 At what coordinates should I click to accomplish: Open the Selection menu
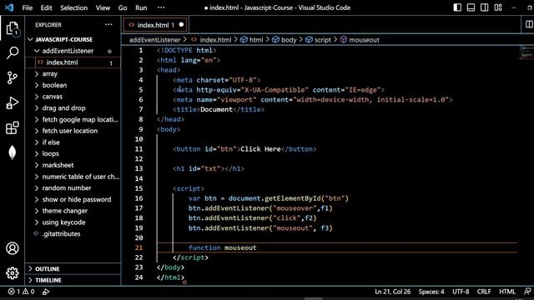[x=74, y=7]
